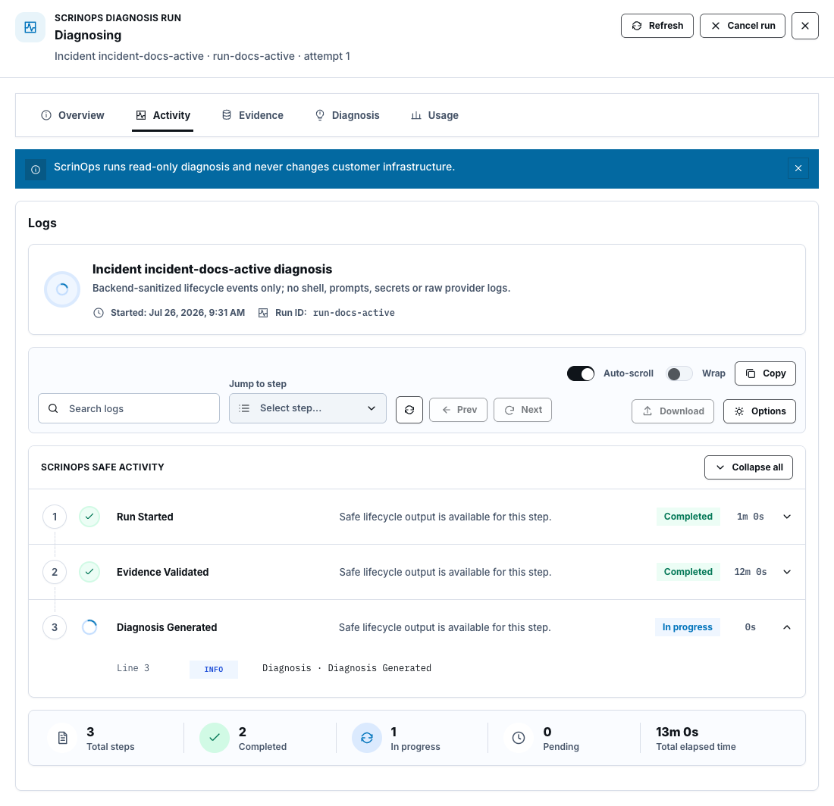This screenshot has height=806, width=834.
Task: Jump to the Next log match
Action: click(522, 410)
